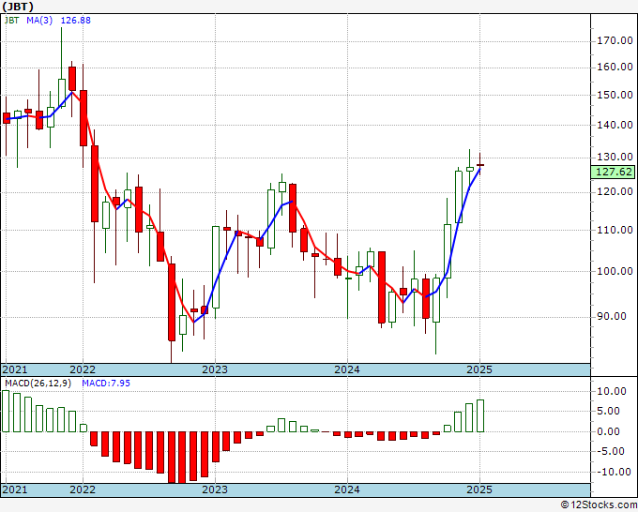The image size is (638, 512).
Task: Click the MA value 126.88
Action: tap(76, 21)
